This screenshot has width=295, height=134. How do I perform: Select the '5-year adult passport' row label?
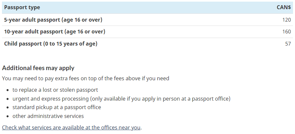click(x=53, y=20)
